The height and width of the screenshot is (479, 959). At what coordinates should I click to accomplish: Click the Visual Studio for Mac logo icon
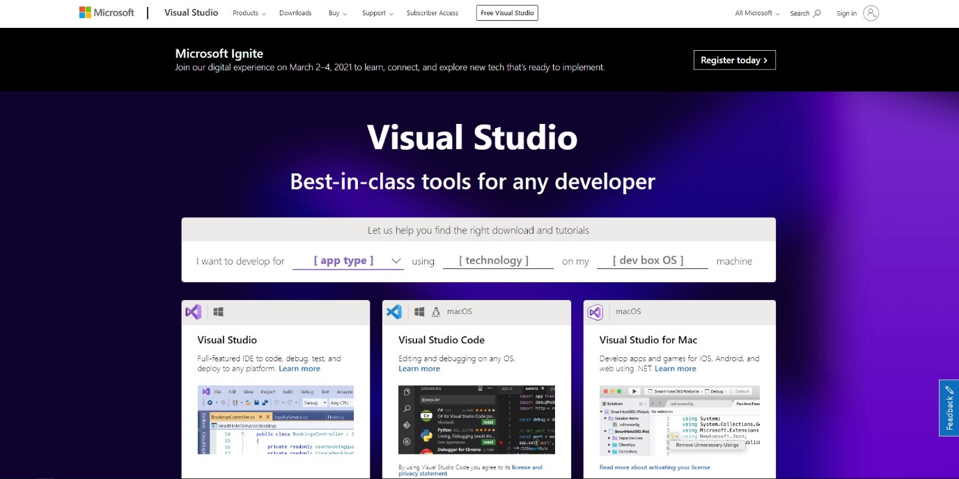595,312
